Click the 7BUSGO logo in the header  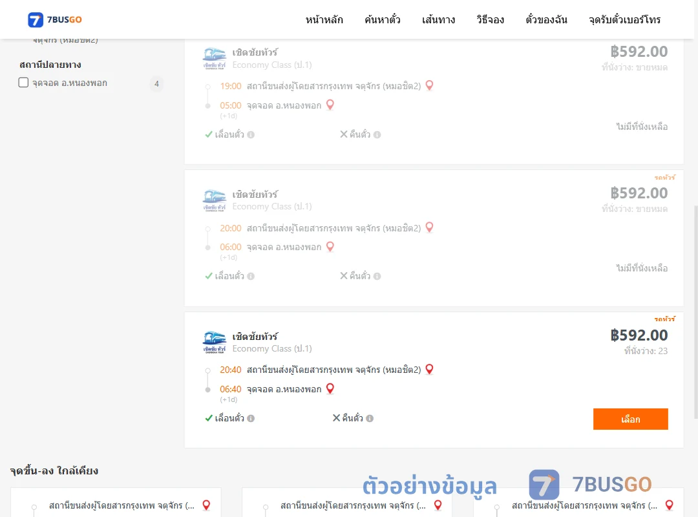[x=55, y=19]
